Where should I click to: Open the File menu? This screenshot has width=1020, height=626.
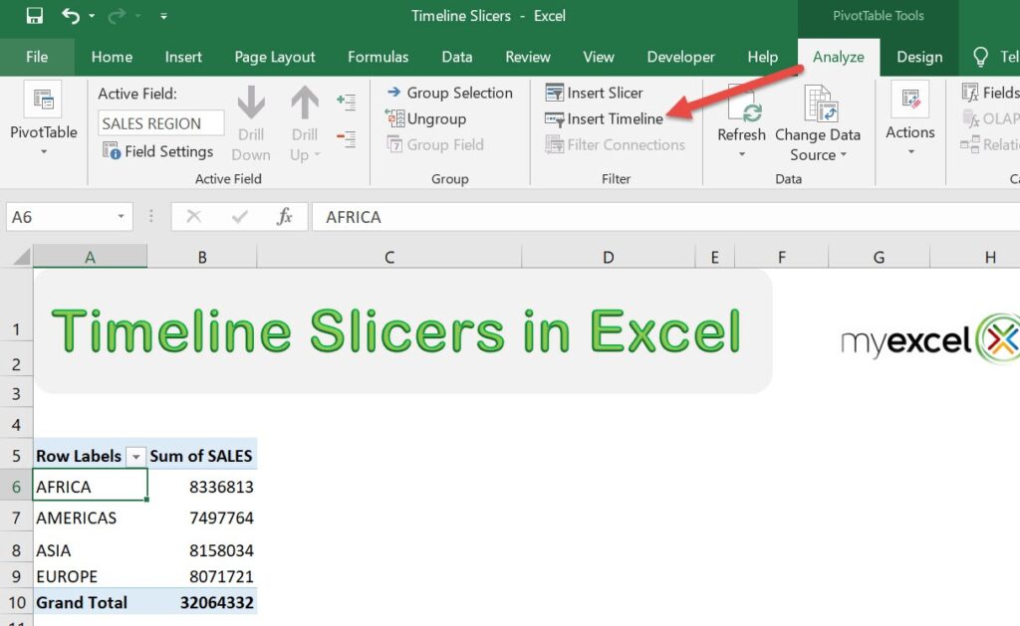[x=37, y=57]
